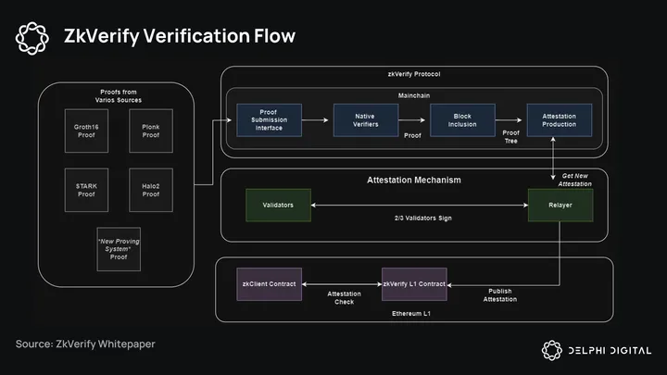Select the Attestation Production node
Image resolution: width=667 pixels, height=375 pixels.
click(559, 122)
